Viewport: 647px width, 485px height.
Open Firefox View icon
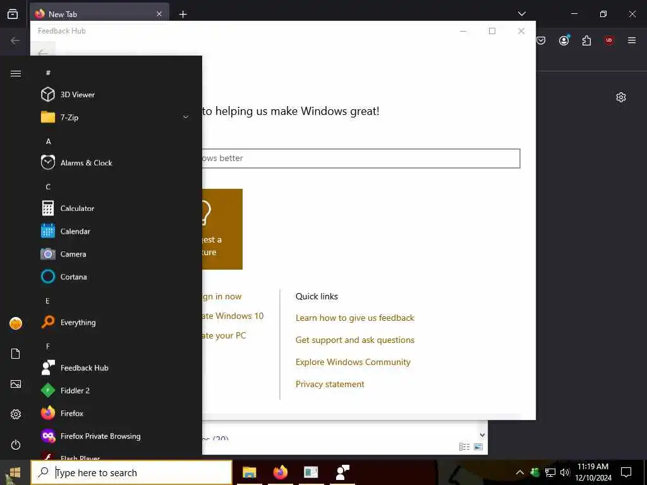tap(13, 14)
